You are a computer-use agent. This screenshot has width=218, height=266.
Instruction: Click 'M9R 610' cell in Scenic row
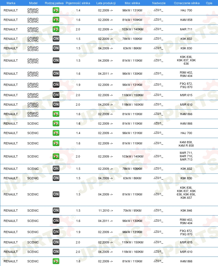click(186, 252)
